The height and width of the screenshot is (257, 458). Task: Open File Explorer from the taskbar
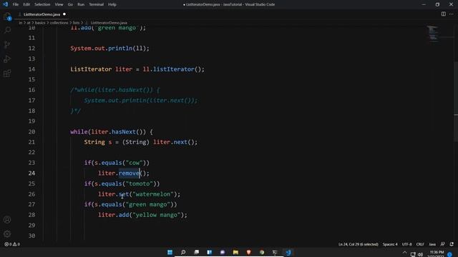(235, 252)
